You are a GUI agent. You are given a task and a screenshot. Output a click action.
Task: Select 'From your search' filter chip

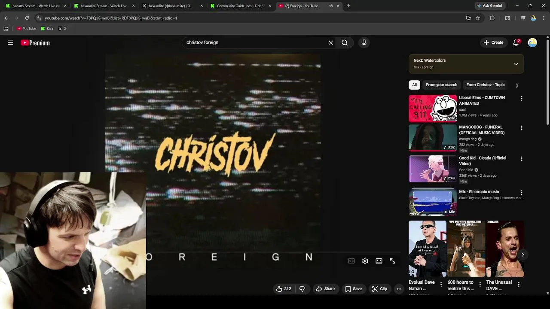point(441,85)
